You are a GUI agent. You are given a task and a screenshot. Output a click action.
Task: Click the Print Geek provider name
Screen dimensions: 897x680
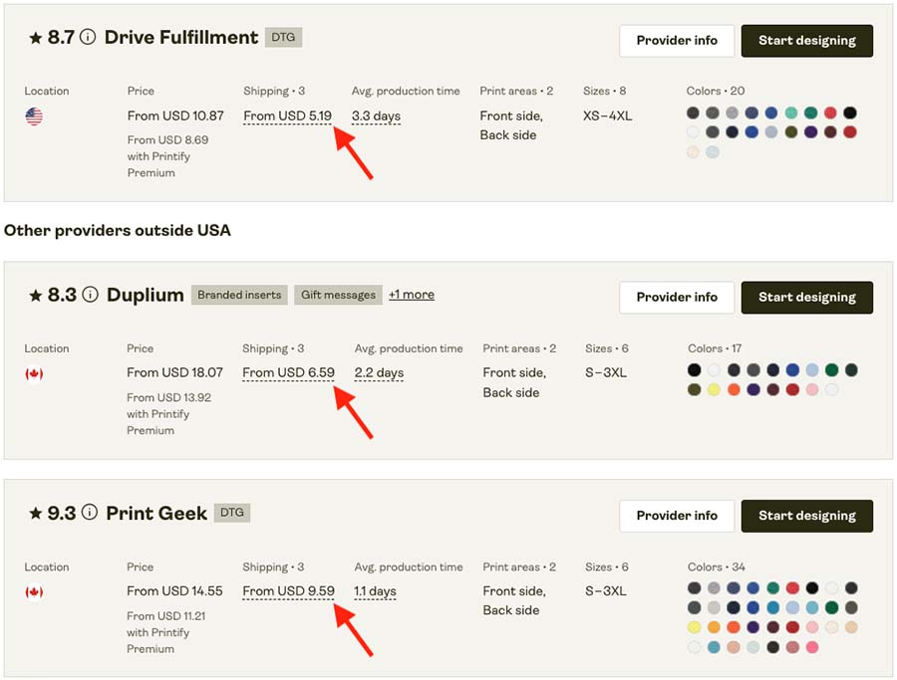pyautogui.click(x=156, y=513)
